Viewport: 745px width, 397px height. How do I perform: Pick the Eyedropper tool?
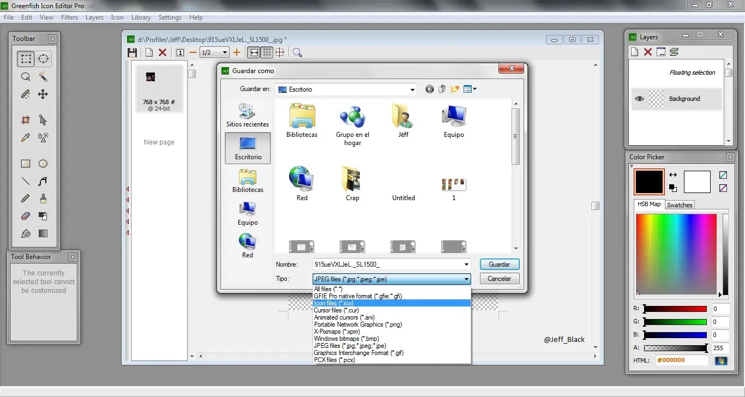click(26, 137)
